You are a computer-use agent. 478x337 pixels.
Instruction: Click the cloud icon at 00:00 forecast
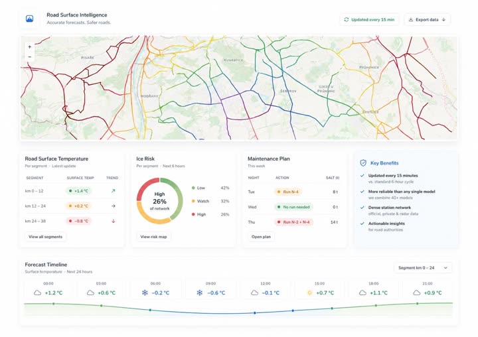[37, 293]
